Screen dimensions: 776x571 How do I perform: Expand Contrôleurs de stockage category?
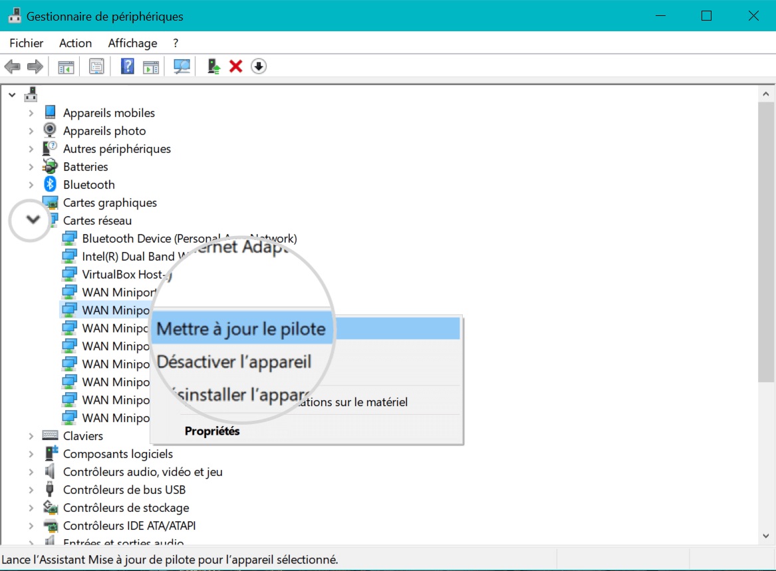click(x=31, y=508)
